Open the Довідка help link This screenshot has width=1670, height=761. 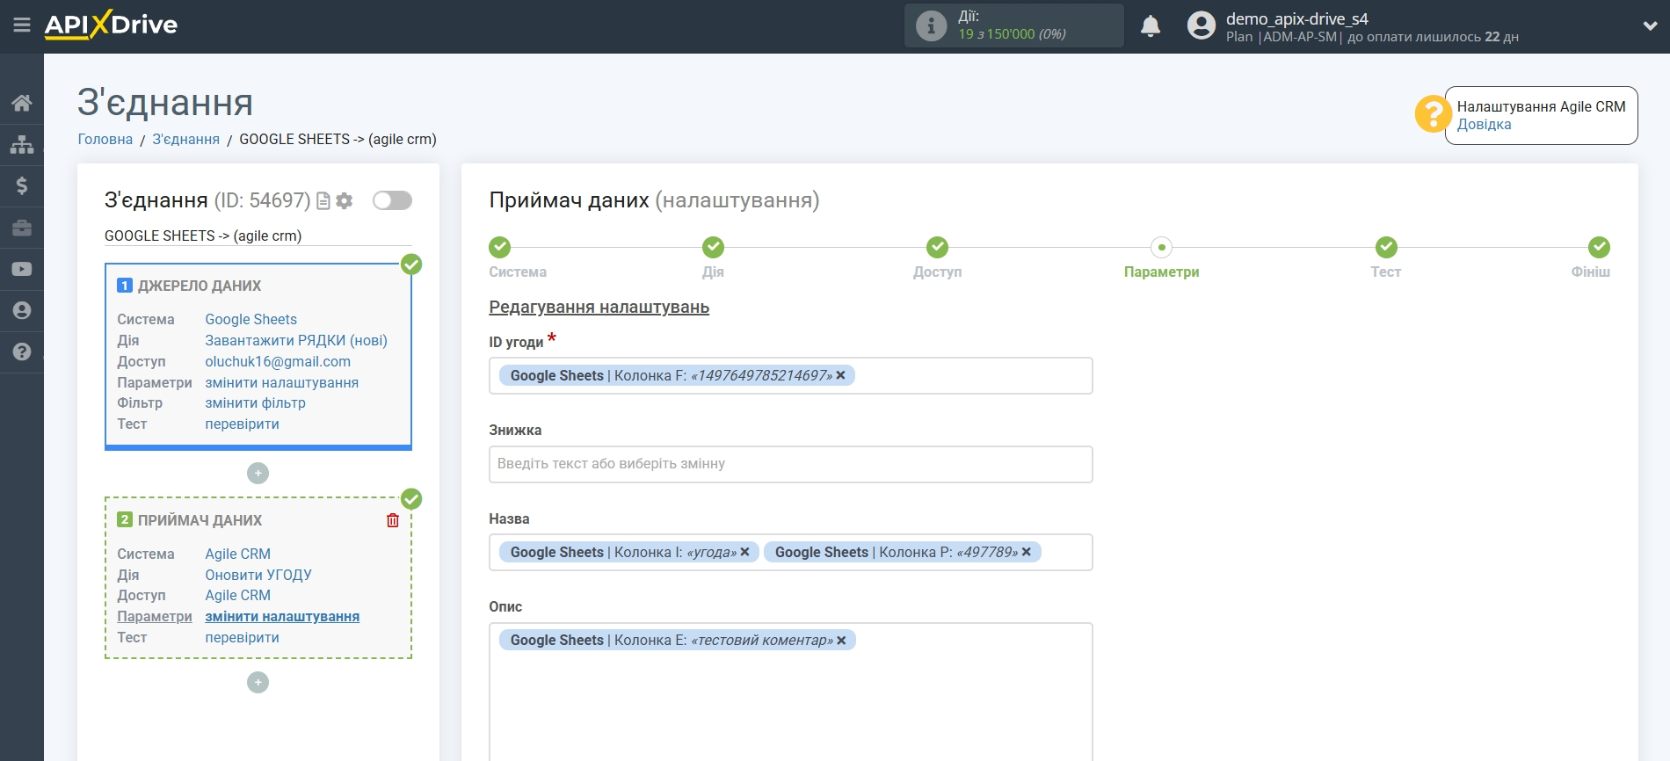[x=1484, y=125]
